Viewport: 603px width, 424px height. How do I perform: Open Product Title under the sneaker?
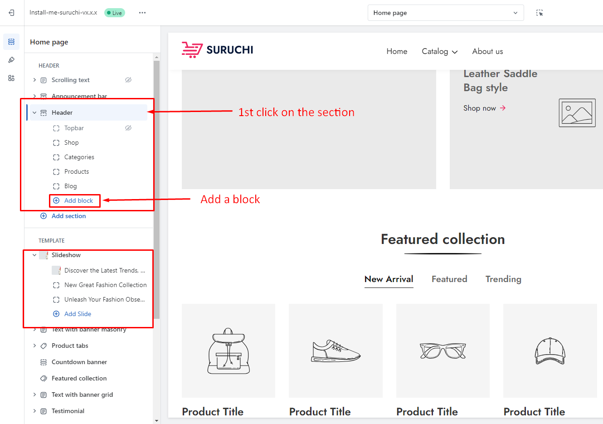320,412
